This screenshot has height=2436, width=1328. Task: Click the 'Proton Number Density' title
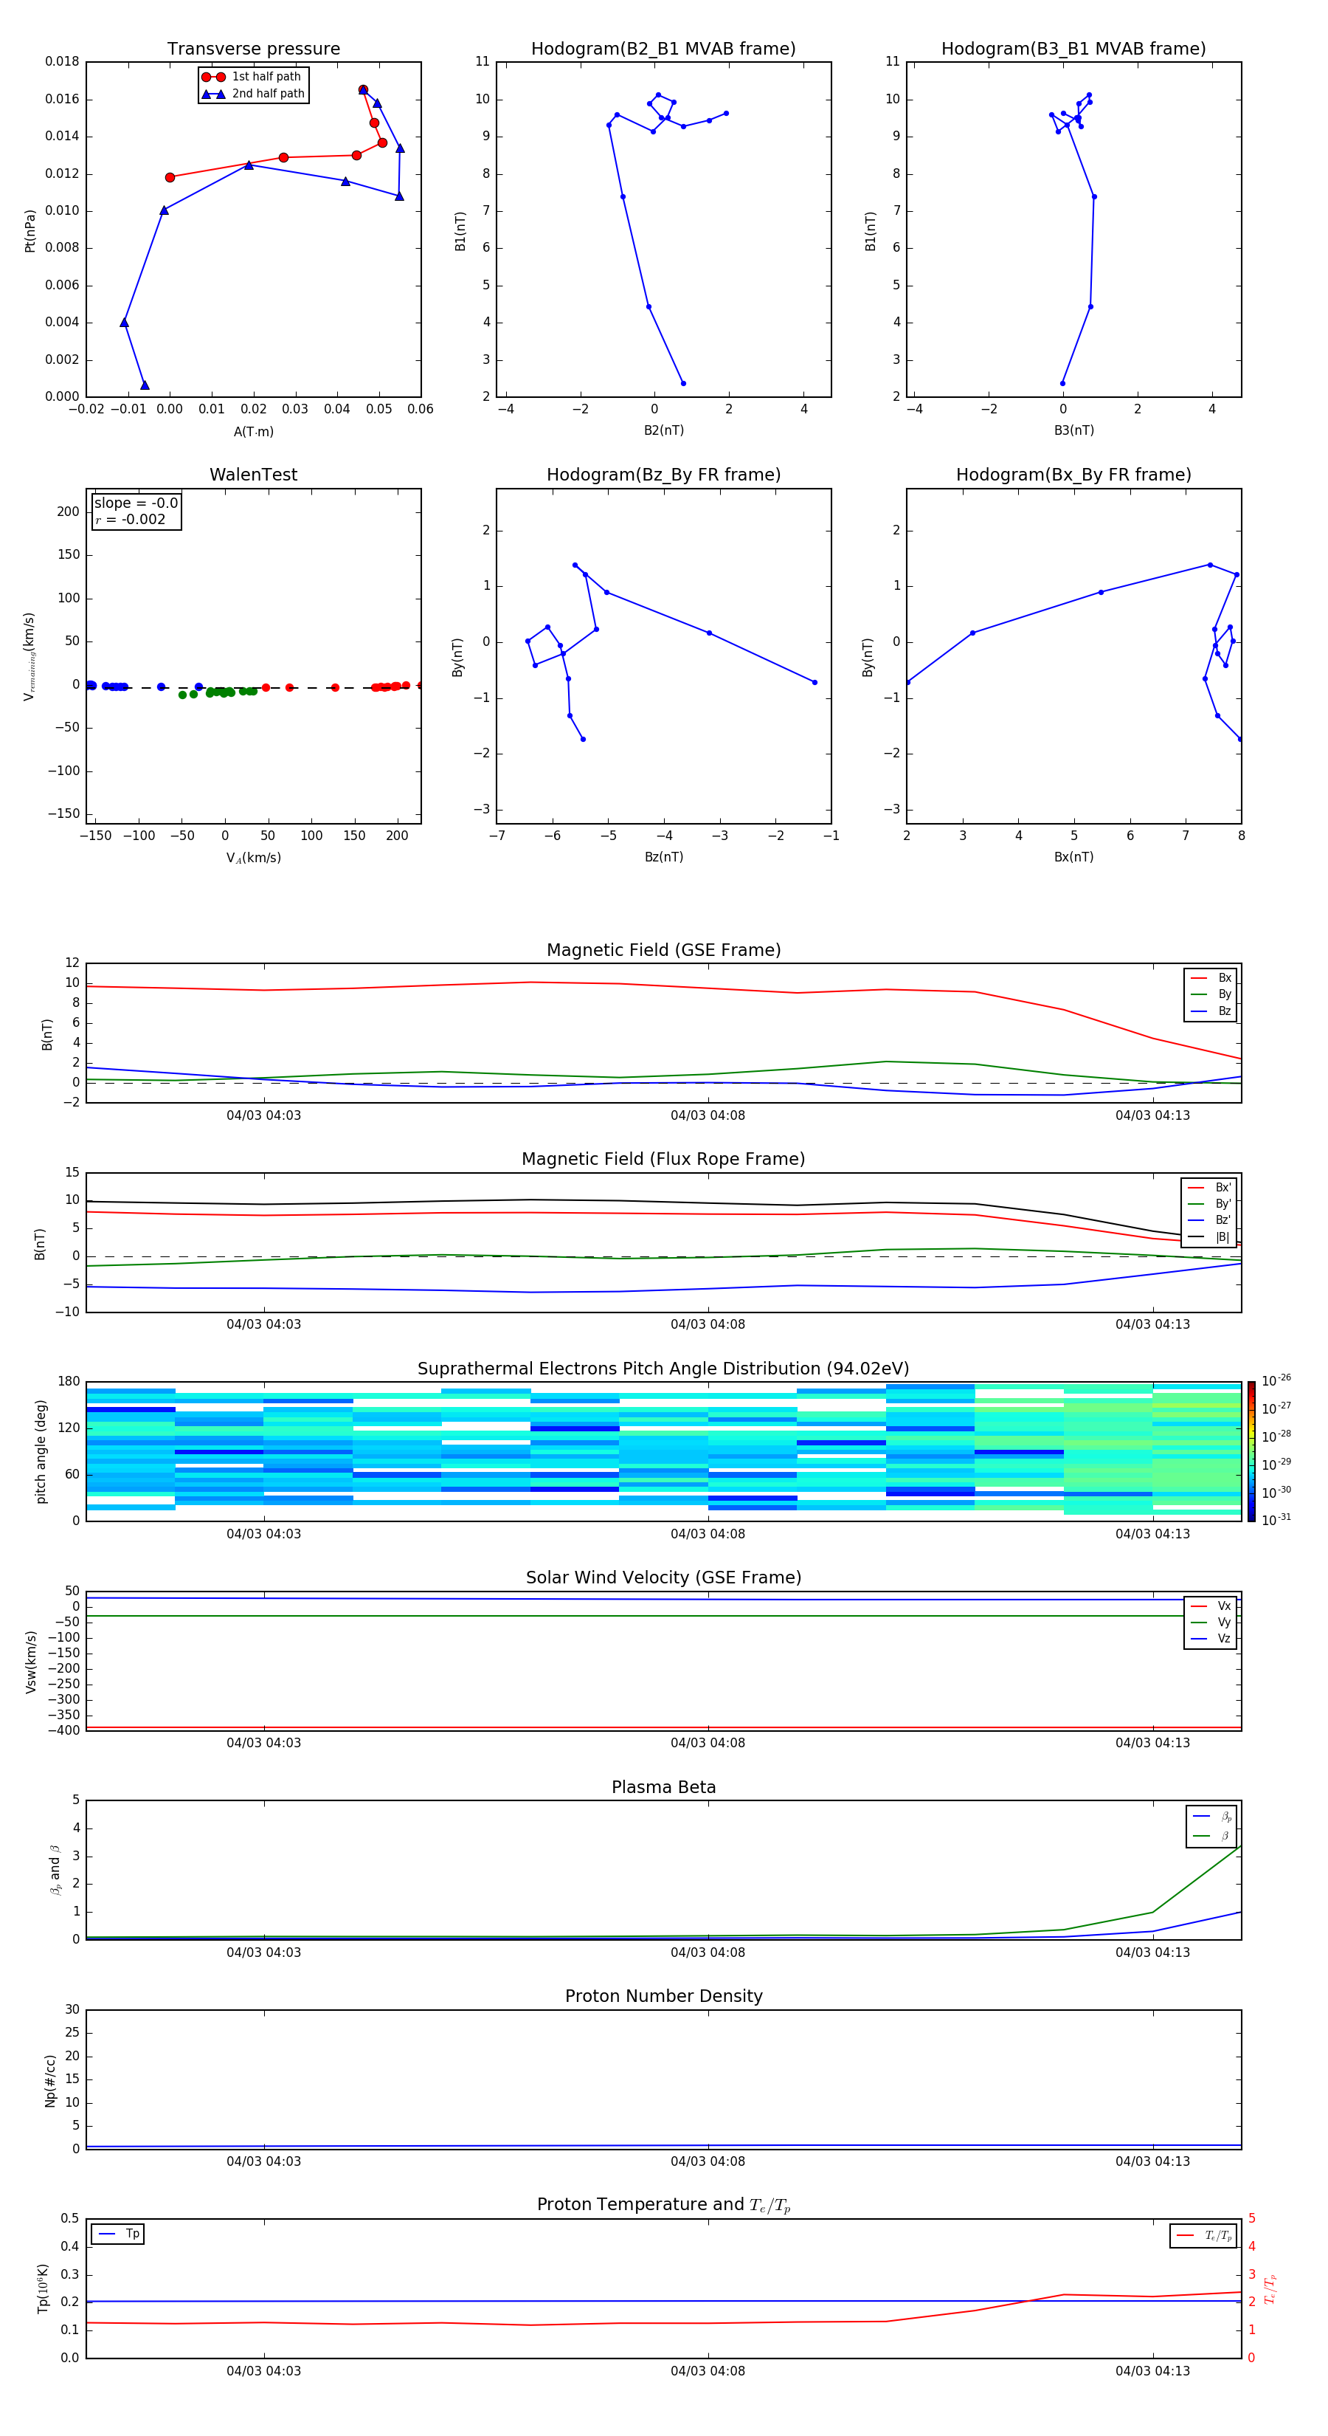click(663, 1996)
